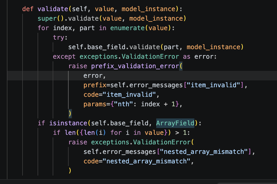Screen dimensions: 277x184
Task: Click the 'validate' function name in def line
Action: pos(53,9)
